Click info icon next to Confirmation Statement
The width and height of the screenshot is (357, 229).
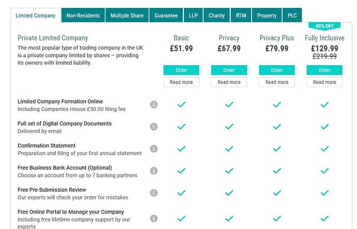point(154,149)
